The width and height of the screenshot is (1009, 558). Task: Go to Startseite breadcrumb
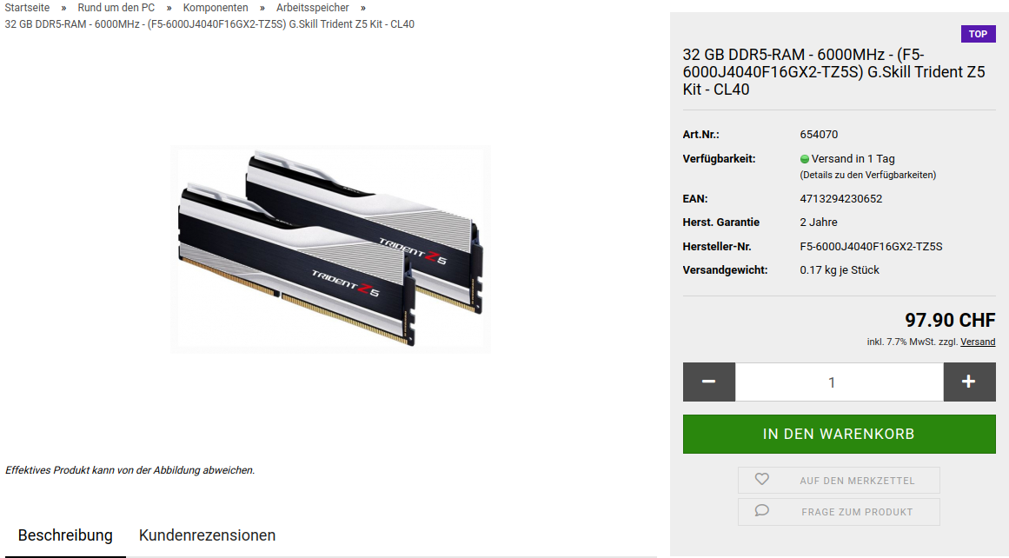(x=27, y=8)
